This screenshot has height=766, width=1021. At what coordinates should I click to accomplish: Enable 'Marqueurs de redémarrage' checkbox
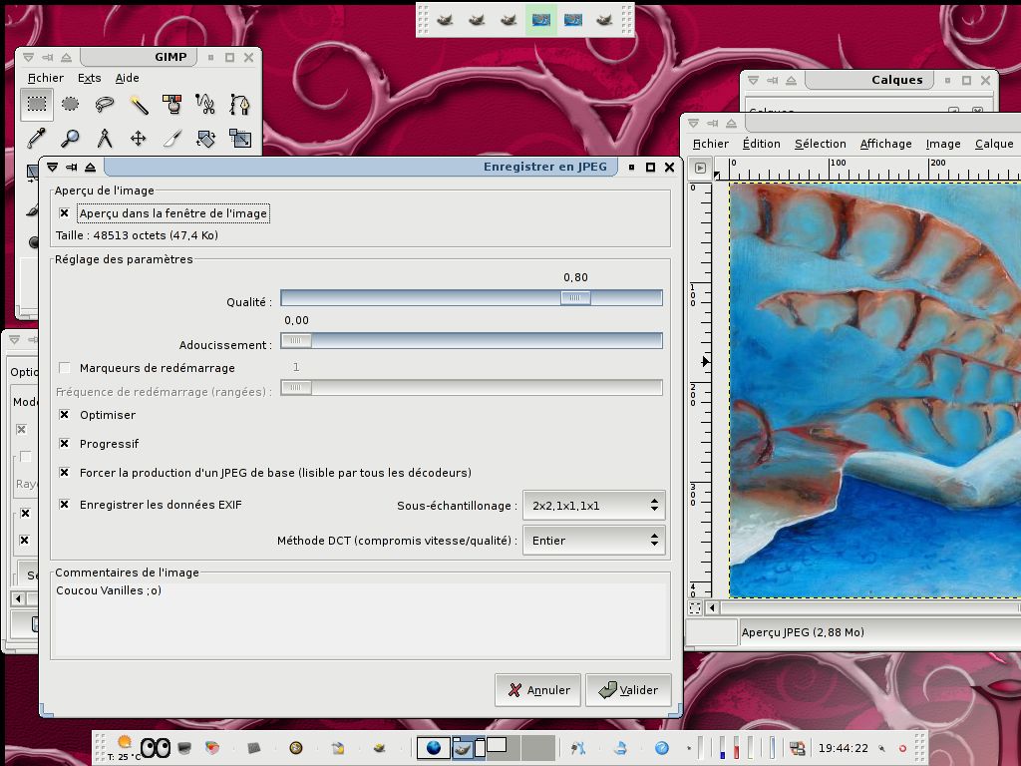(64, 368)
